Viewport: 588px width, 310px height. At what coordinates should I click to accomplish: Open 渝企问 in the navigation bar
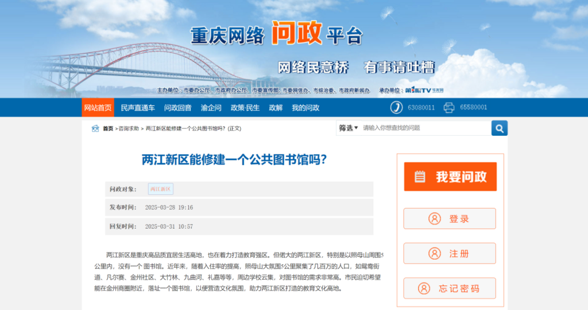point(211,108)
